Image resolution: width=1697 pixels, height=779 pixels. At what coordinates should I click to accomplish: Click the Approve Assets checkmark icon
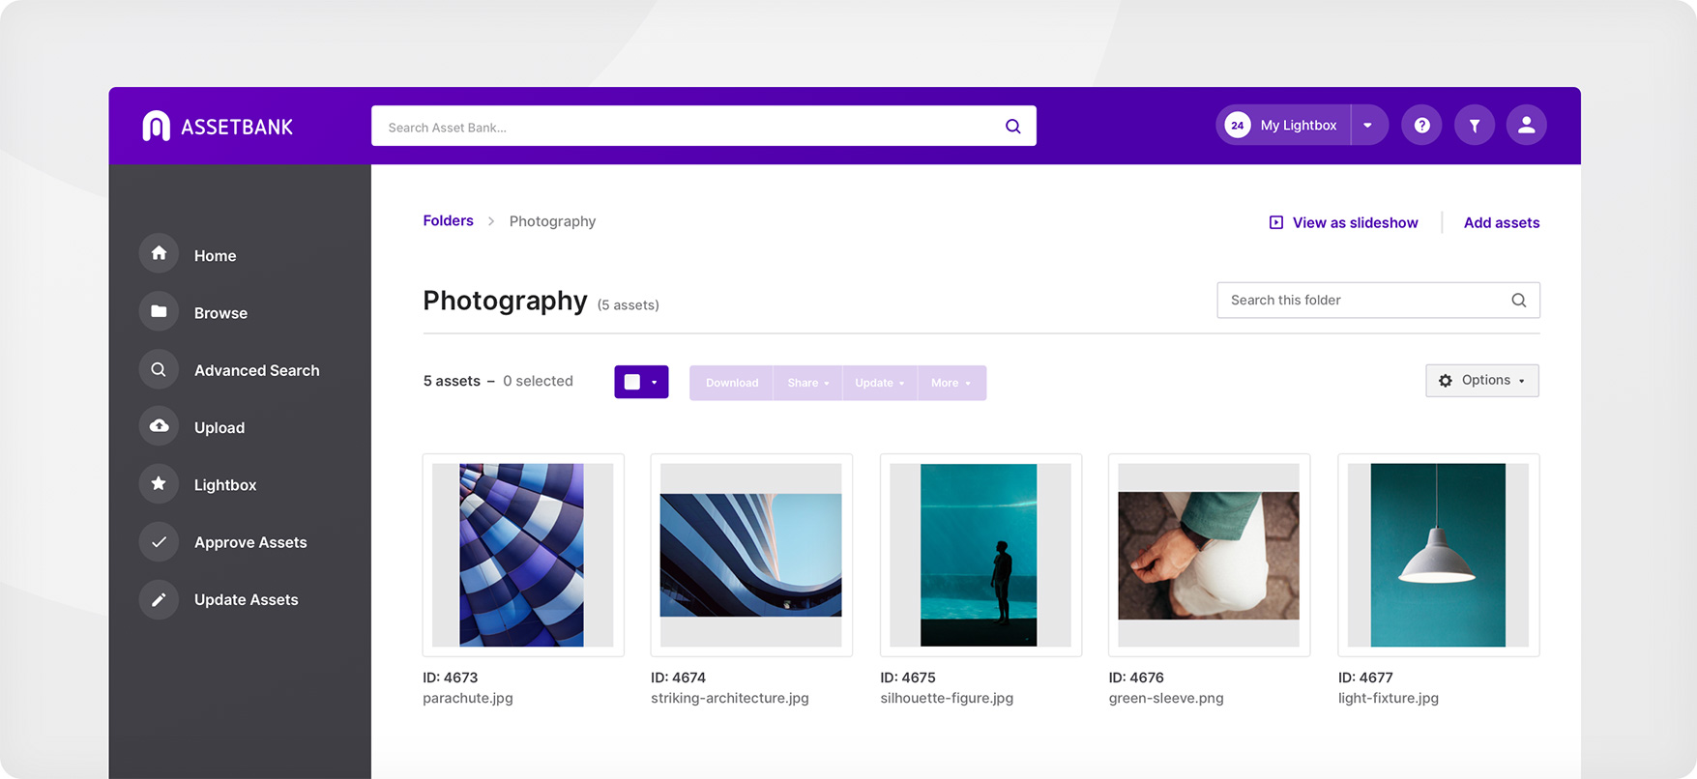click(x=159, y=541)
